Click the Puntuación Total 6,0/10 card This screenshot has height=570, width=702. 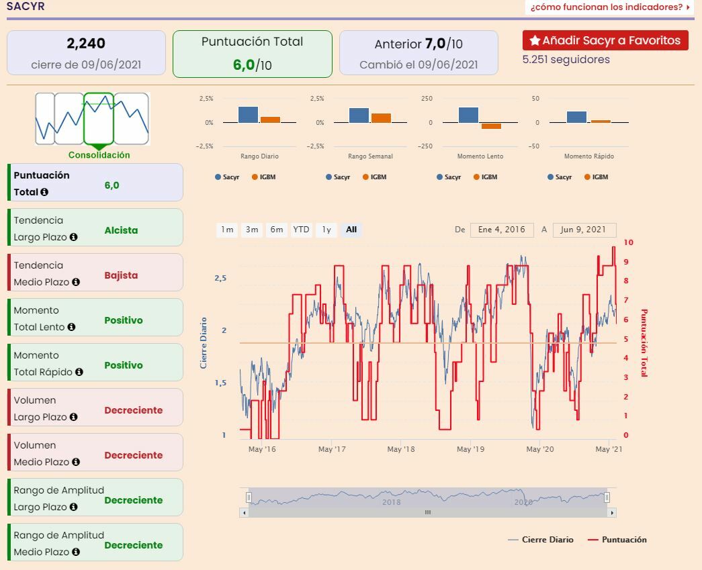pyautogui.click(x=253, y=54)
